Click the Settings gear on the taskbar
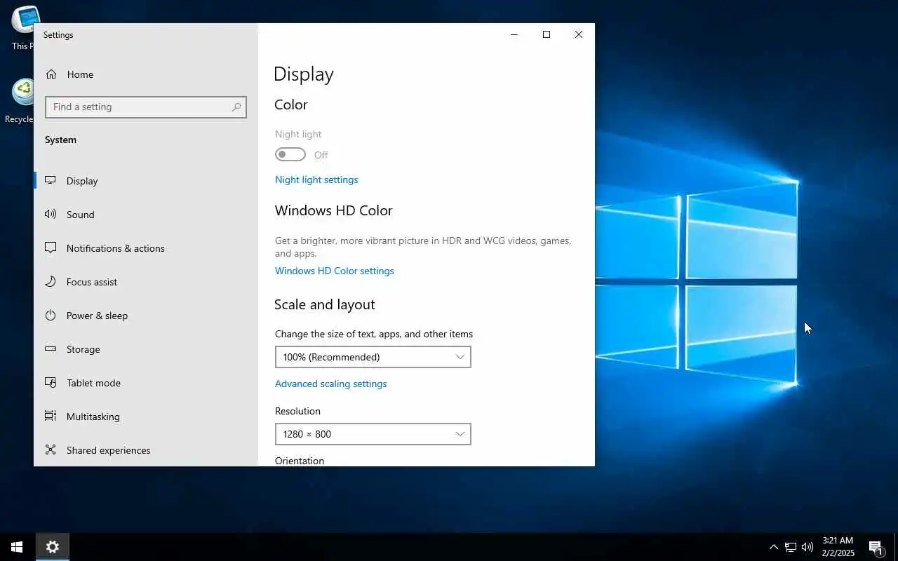Screen dimensions: 898x561 53,547
